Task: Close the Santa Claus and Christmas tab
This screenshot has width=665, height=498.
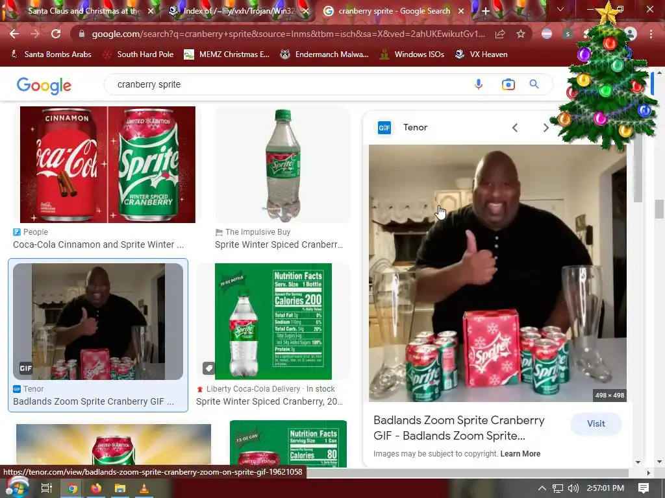Action: (x=151, y=11)
